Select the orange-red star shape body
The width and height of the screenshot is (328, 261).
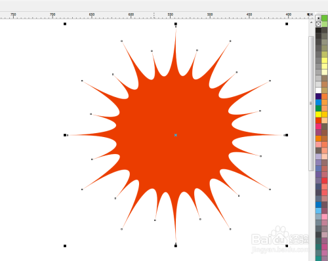pyautogui.click(x=175, y=136)
